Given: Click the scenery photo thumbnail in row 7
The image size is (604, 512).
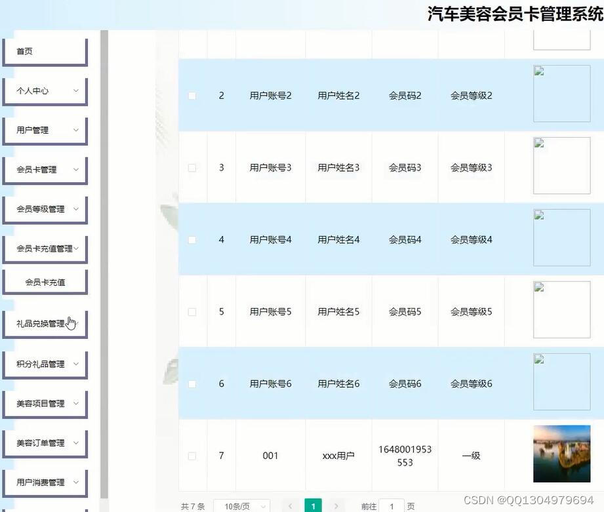Looking at the screenshot, I should 561,454.
